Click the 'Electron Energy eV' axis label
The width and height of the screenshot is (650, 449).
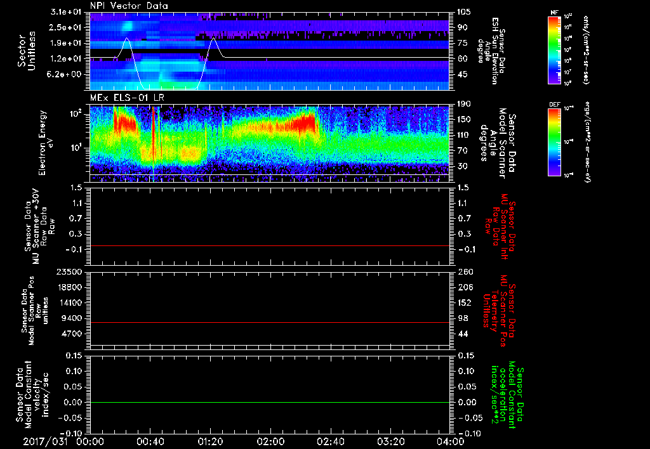pyautogui.click(x=46, y=143)
